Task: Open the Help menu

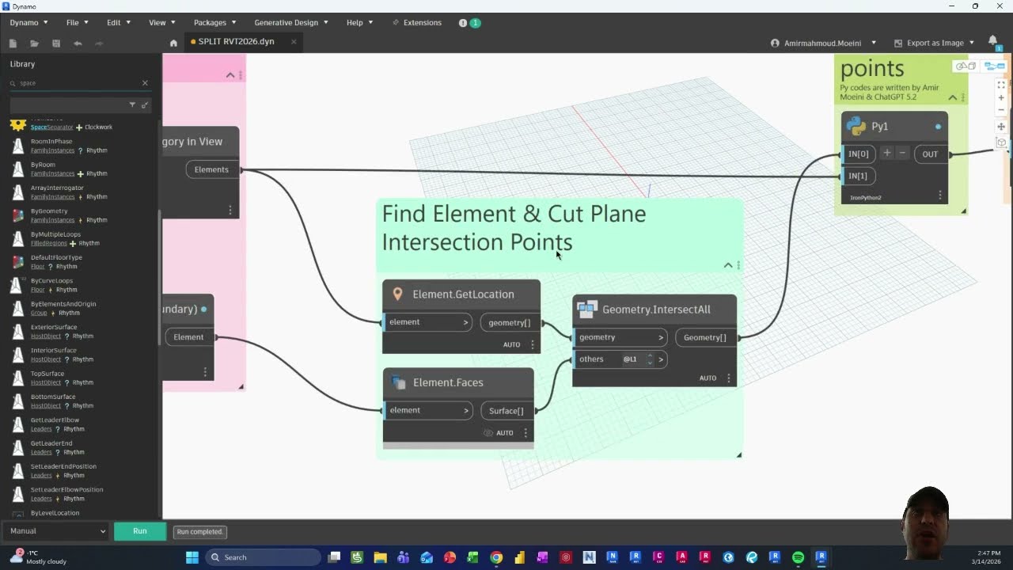Action: pyautogui.click(x=359, y=22)
